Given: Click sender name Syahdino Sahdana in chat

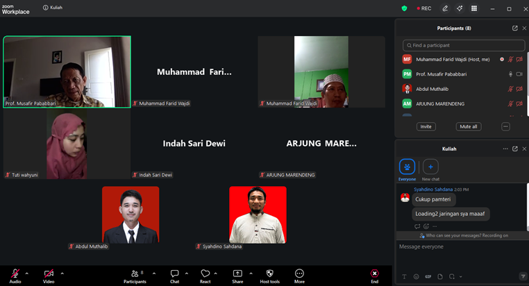Looking at the screenshot, I should click(433, 190).
